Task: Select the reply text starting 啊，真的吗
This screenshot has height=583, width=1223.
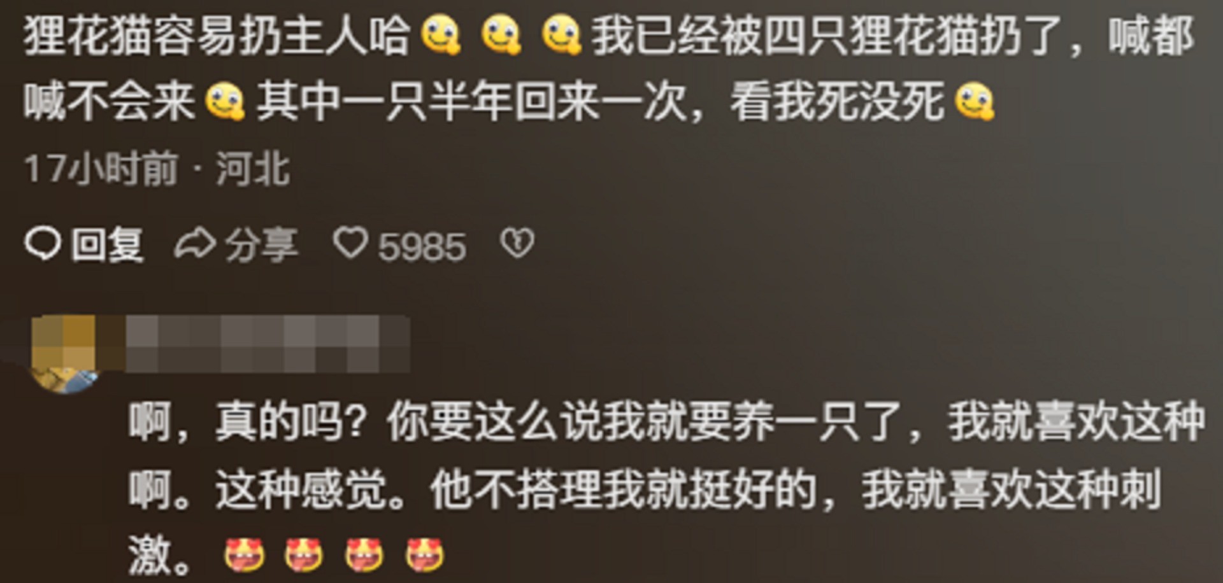Action: [x=667, y=488]
